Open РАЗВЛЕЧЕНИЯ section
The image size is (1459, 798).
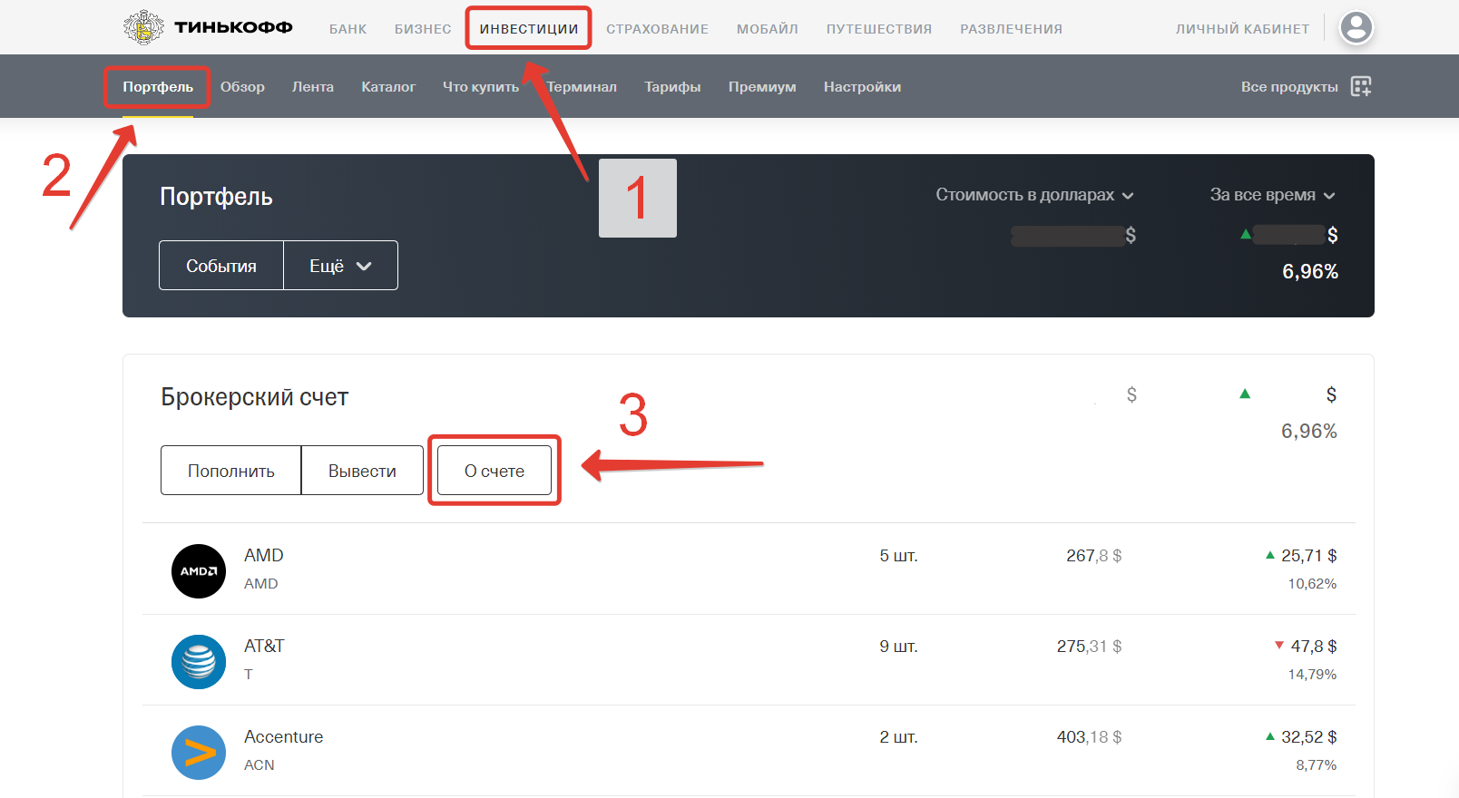(x=1012, y=29)
